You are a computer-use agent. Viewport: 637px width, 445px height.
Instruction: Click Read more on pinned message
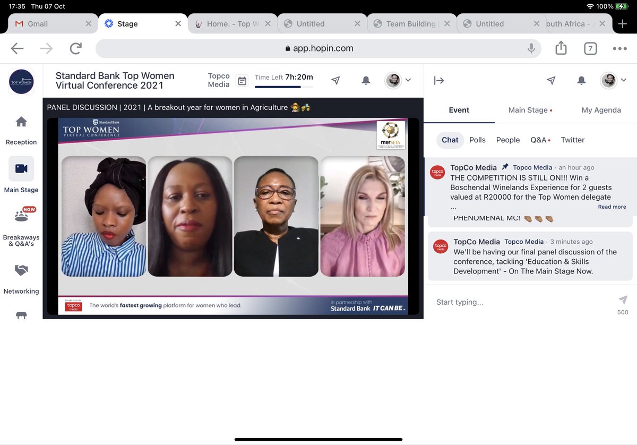pyautogui.click(x=612, y=207)
